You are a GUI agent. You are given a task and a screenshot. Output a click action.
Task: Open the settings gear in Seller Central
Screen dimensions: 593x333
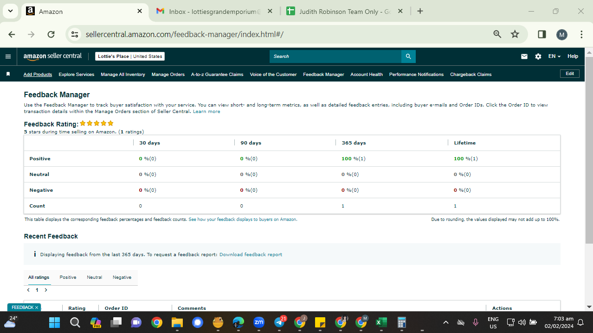click(538, 57)
